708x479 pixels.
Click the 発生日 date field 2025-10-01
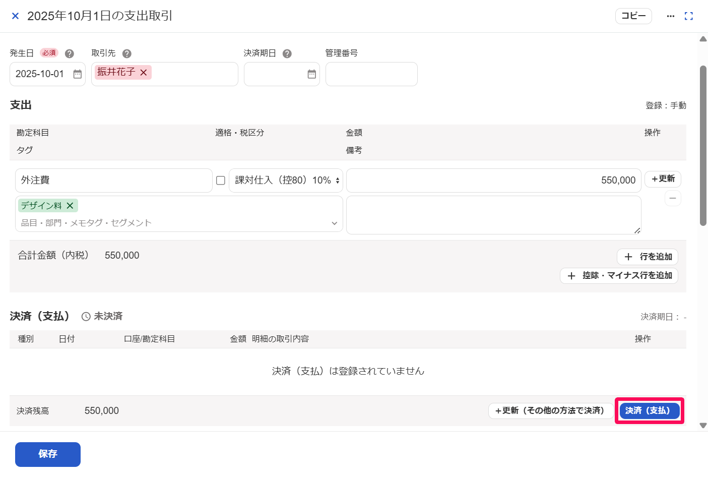pyautogui.click(x=47, y=74)
